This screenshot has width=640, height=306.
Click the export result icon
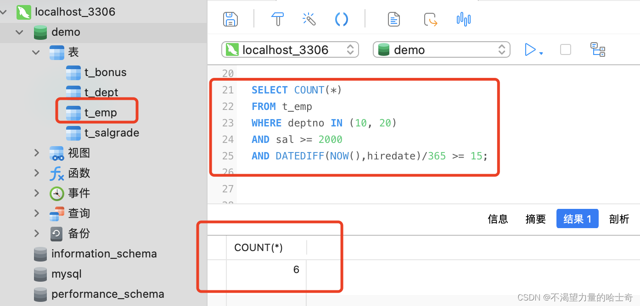(x=430, y=19)
